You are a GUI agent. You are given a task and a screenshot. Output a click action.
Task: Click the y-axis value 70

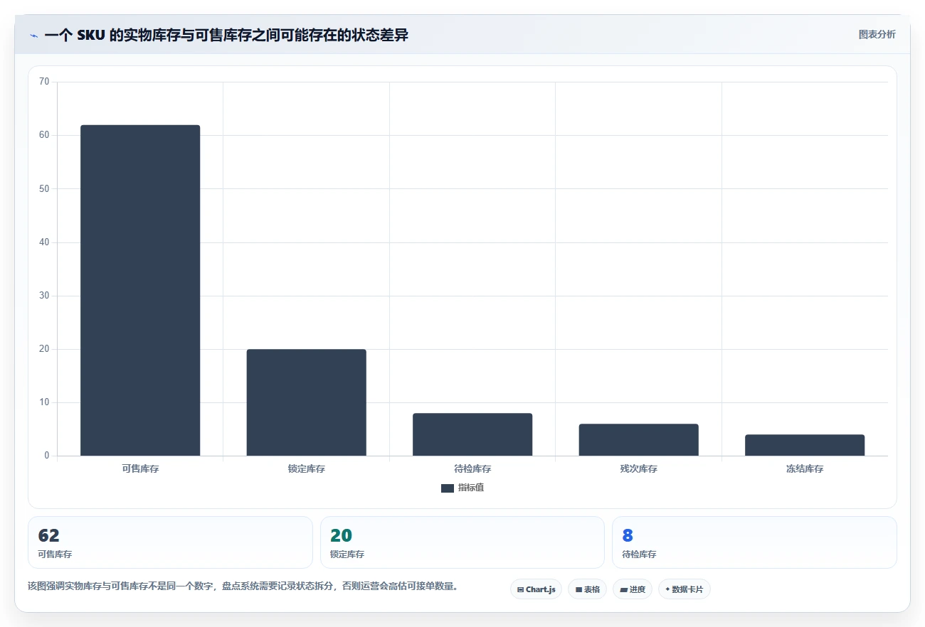[x=44, y=82]
